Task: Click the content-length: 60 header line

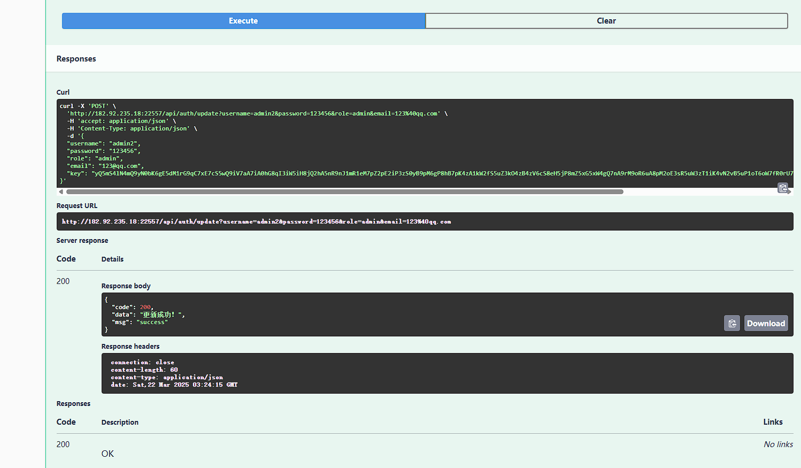Action: 144,370
